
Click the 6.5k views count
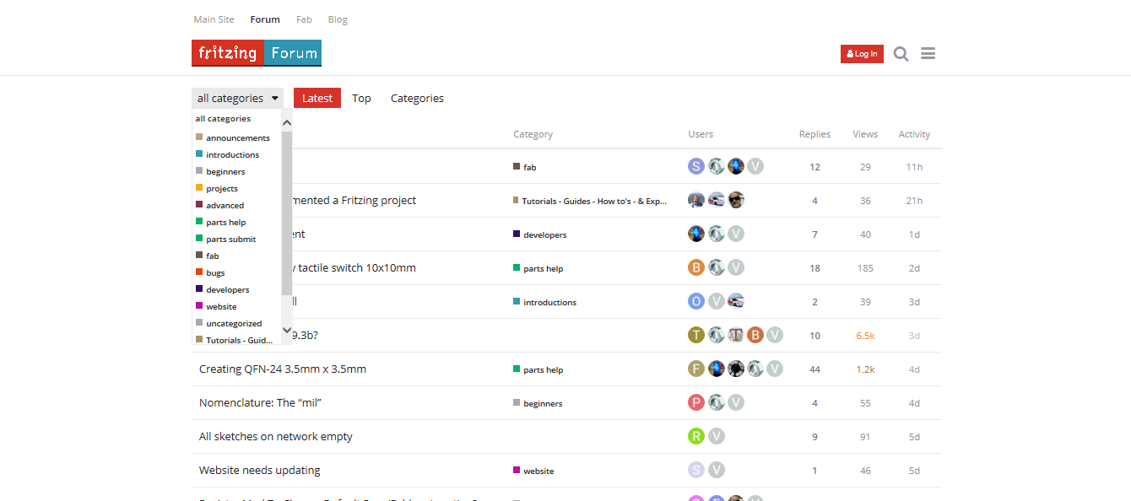(x=865, y=336)
